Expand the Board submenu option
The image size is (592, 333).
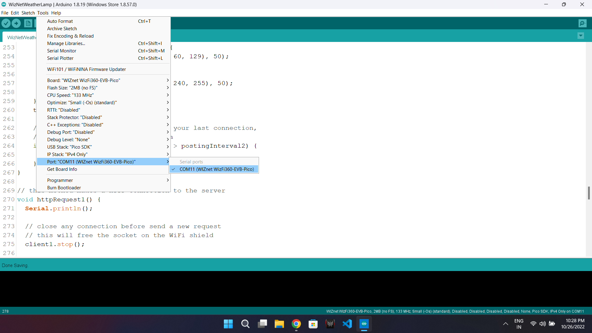tap(108, 80)
